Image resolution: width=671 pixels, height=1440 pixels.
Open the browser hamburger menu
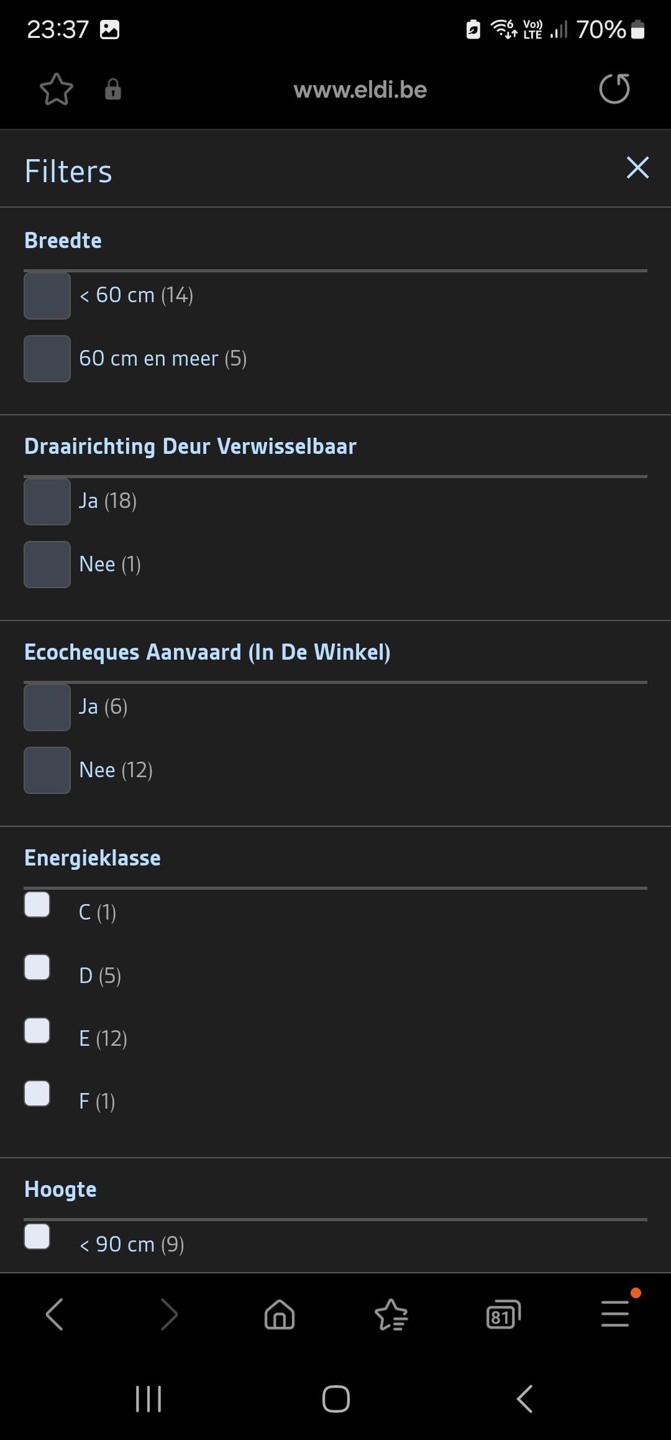(x=616, y=1313)
